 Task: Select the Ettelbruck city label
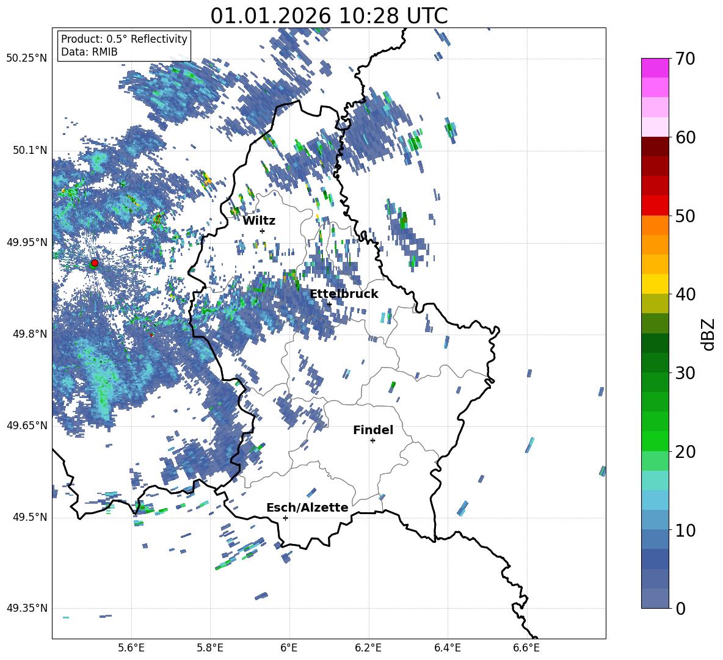344,294
